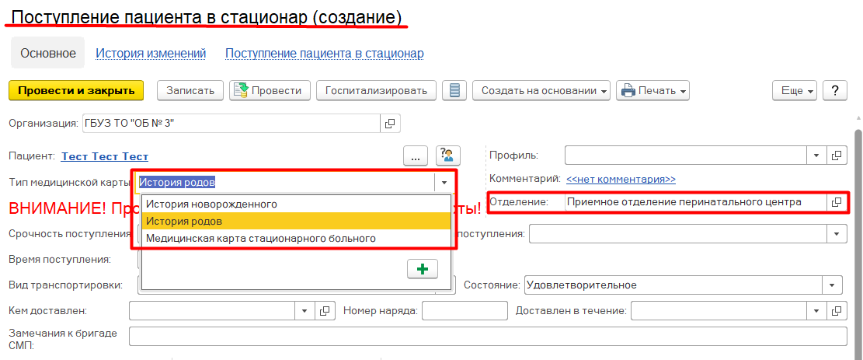Click the open-form icon in Доставлен в течение
The height and width of the screenshot is (360, 863).
(x=837, y=311)
